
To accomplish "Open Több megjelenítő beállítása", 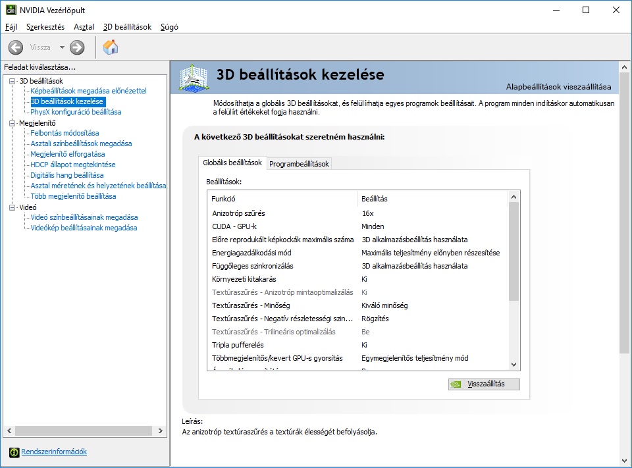I will 73,196.
